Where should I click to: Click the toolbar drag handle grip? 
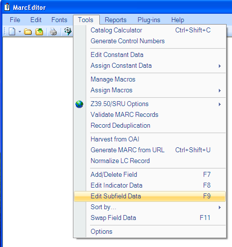[x=4, y=31]
